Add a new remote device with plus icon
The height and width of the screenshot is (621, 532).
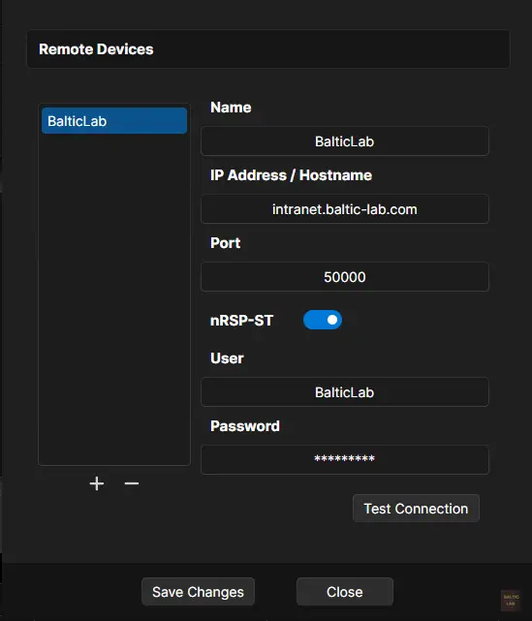pyautogui.click(x=97, y=483)
